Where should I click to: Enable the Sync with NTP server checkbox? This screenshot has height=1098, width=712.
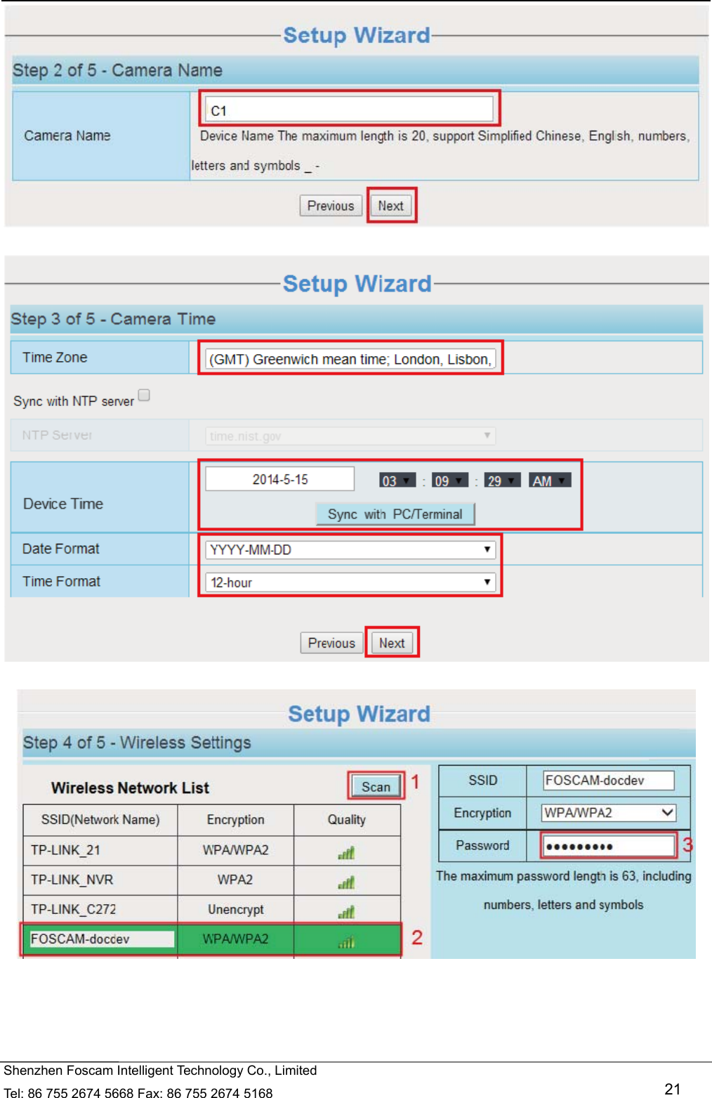tap(144, 395)
